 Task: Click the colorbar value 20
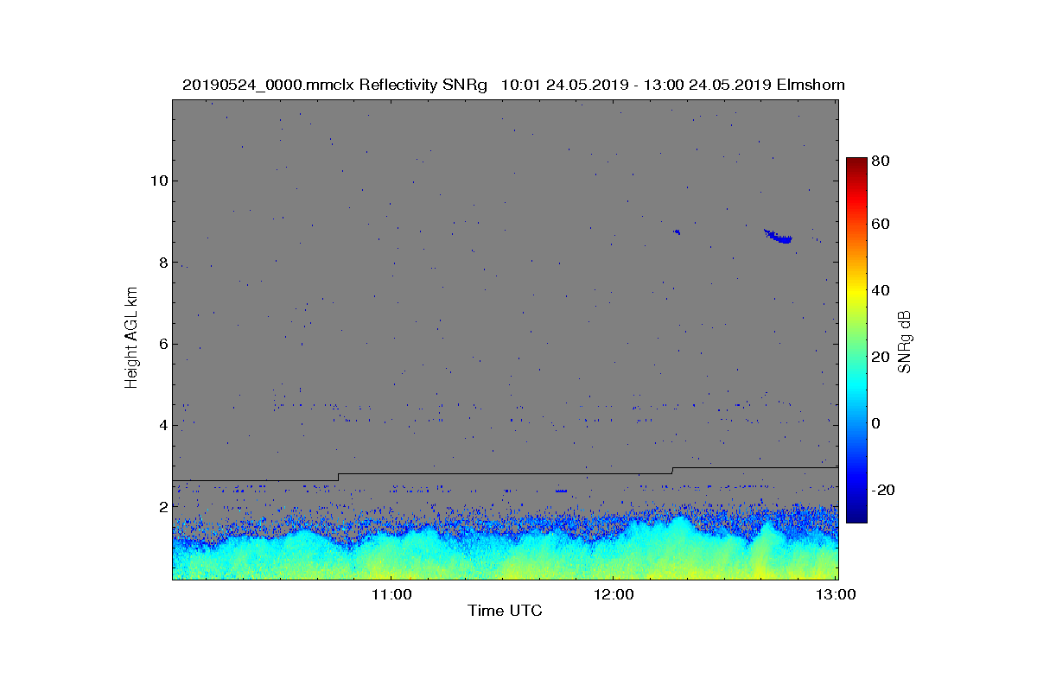[x=881, y=357]
